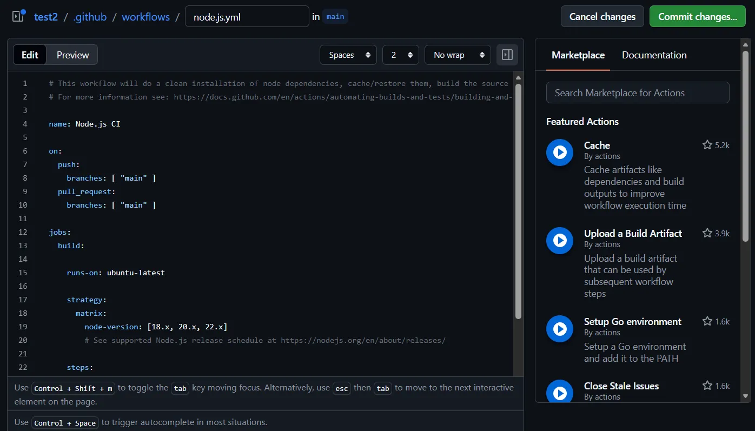Screen dimensions: 755x431
Task: Click the Close Stale Issues icon
Action: point(560,392)
